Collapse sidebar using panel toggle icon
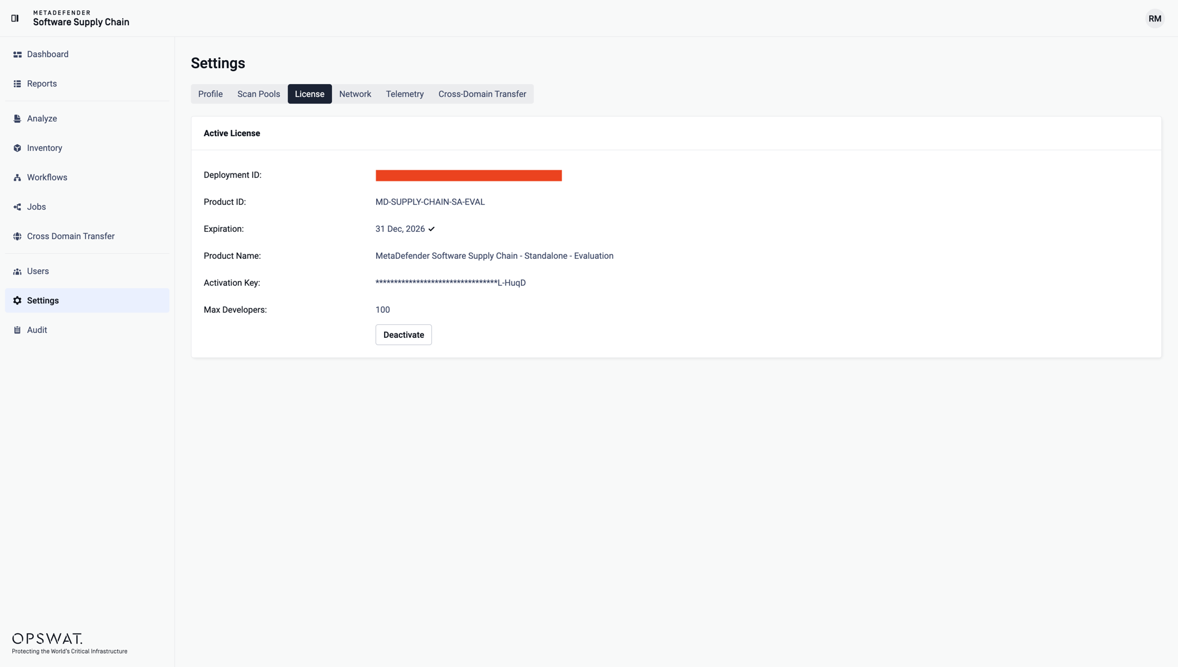The image size is (1178, 667). point(15,18)
